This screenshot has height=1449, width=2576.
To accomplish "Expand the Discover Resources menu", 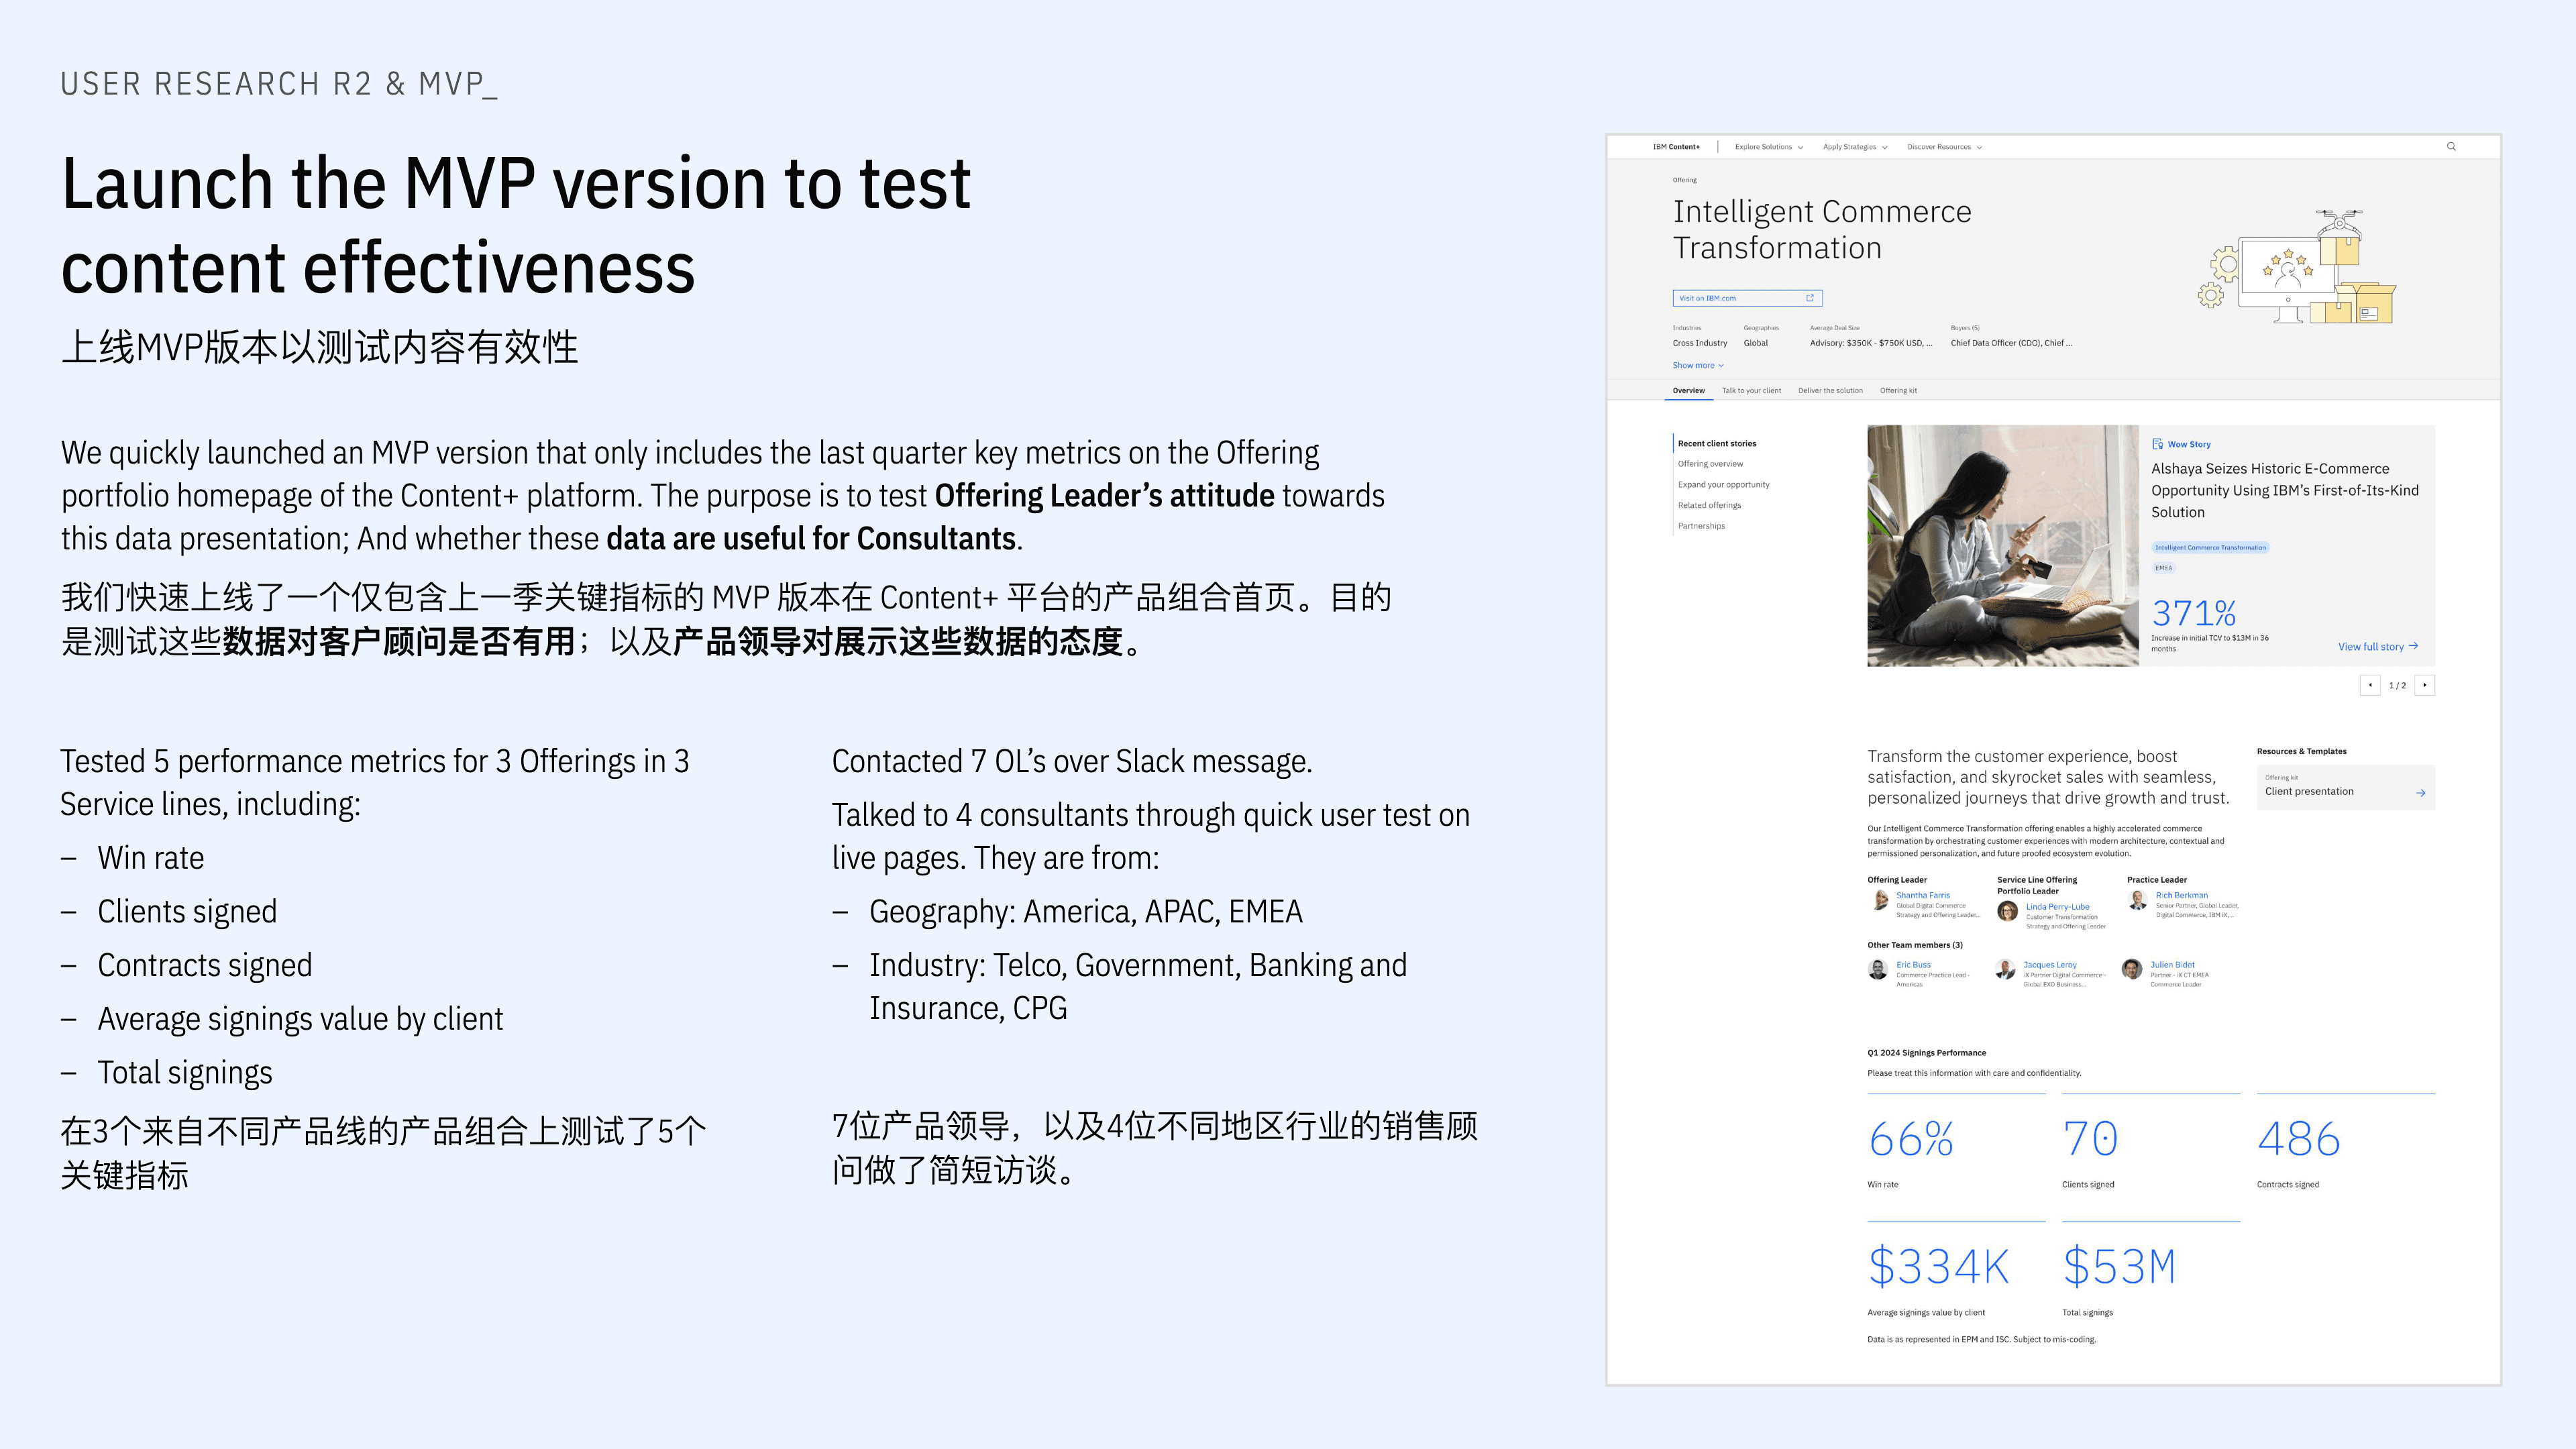I will [x=1944, y=147].
